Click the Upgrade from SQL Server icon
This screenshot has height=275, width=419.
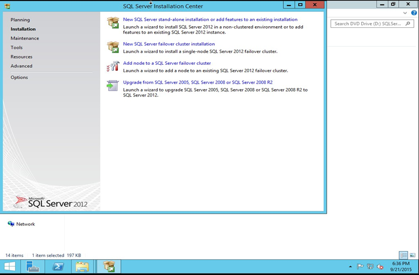point(113,86)
